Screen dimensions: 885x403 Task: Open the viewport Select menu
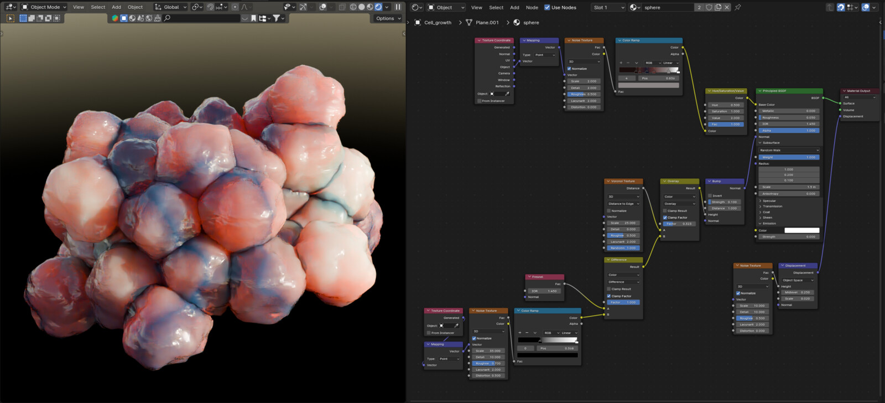pyautogui.click(x=98, y=7)
